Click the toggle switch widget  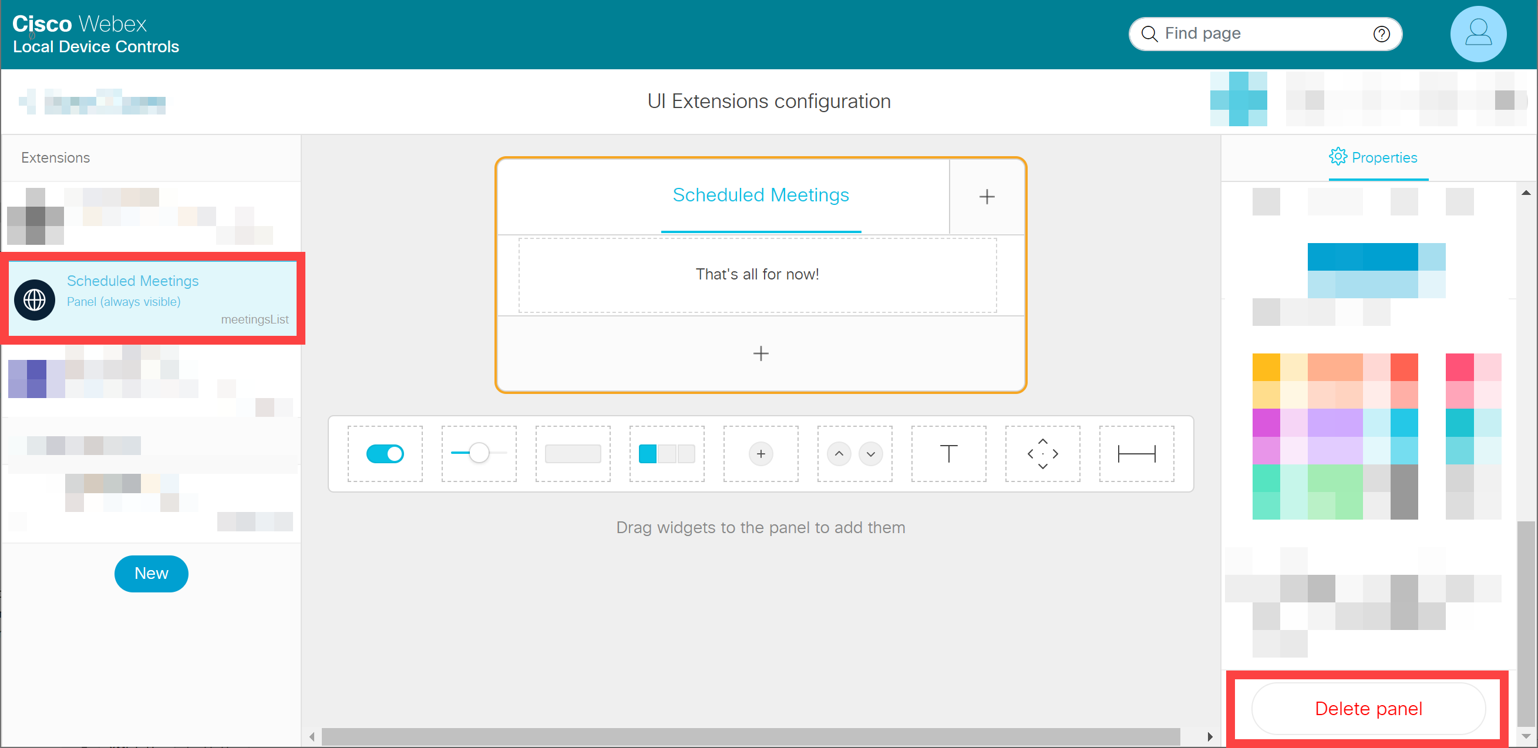pos(385,454)
